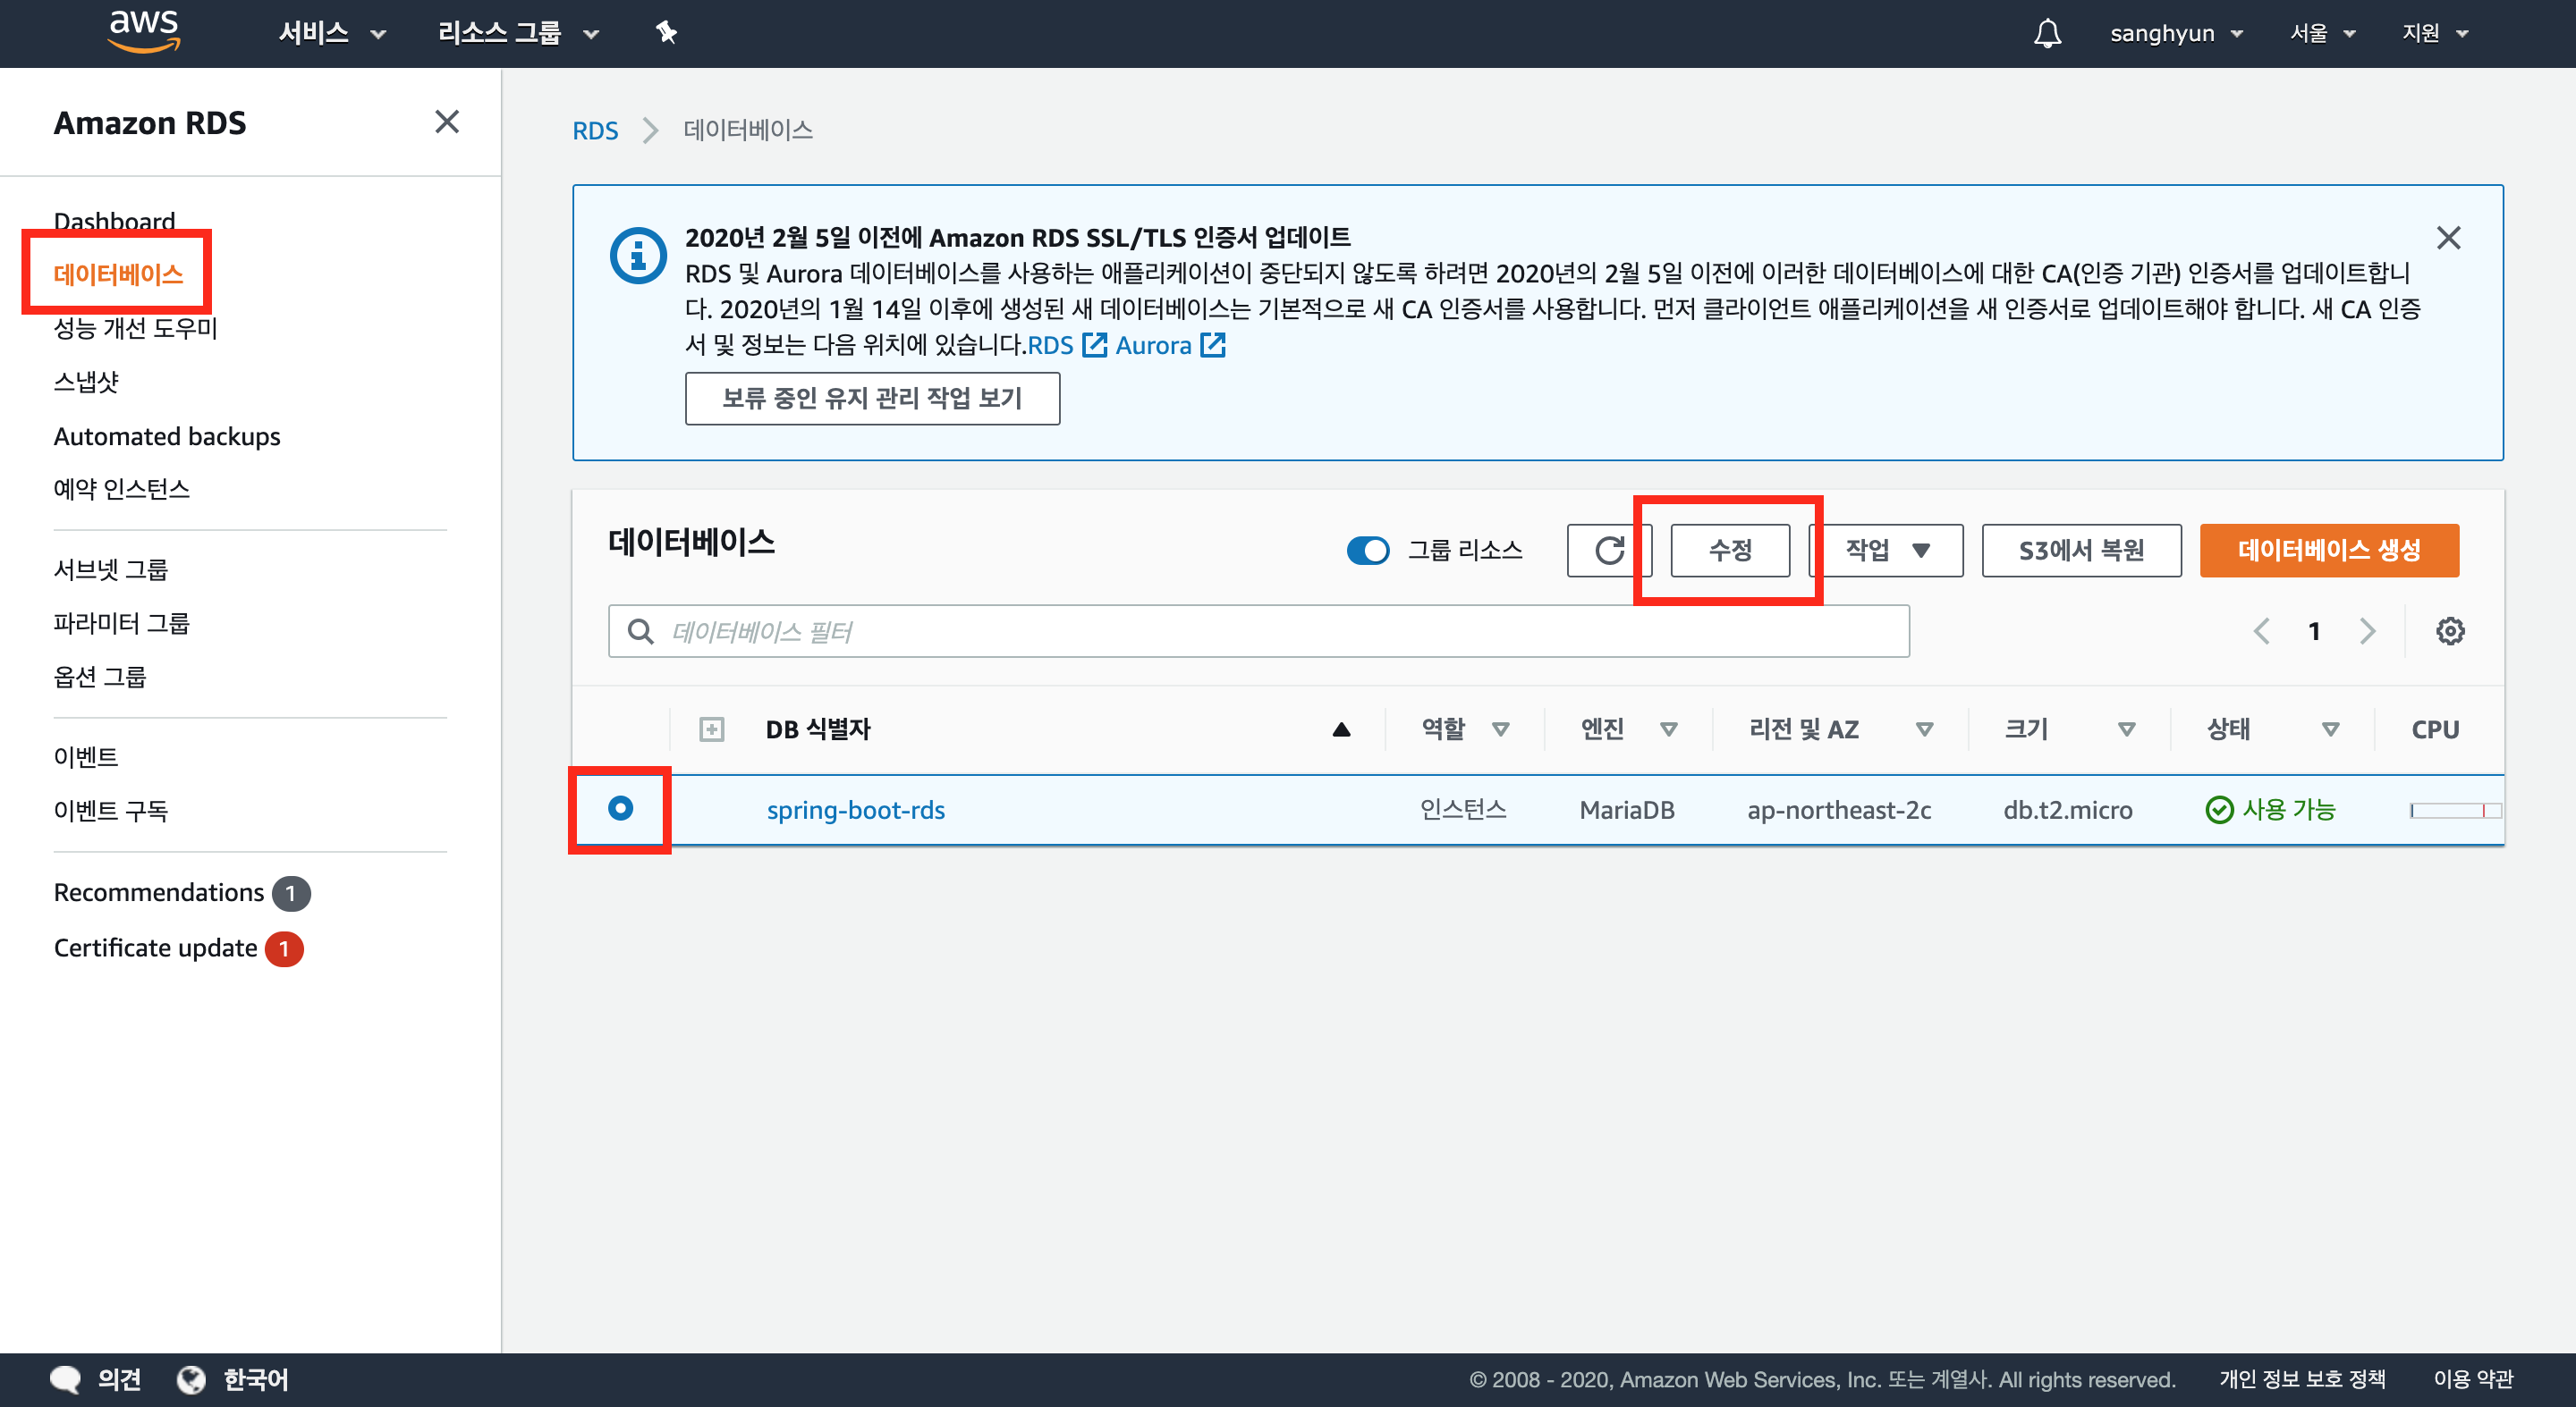The height and width of the screenshot is (1407, 2576).
Task: Sort by DB 식별자 ascending arrow
Action: pyautogui.click(x=1341, y=729)
